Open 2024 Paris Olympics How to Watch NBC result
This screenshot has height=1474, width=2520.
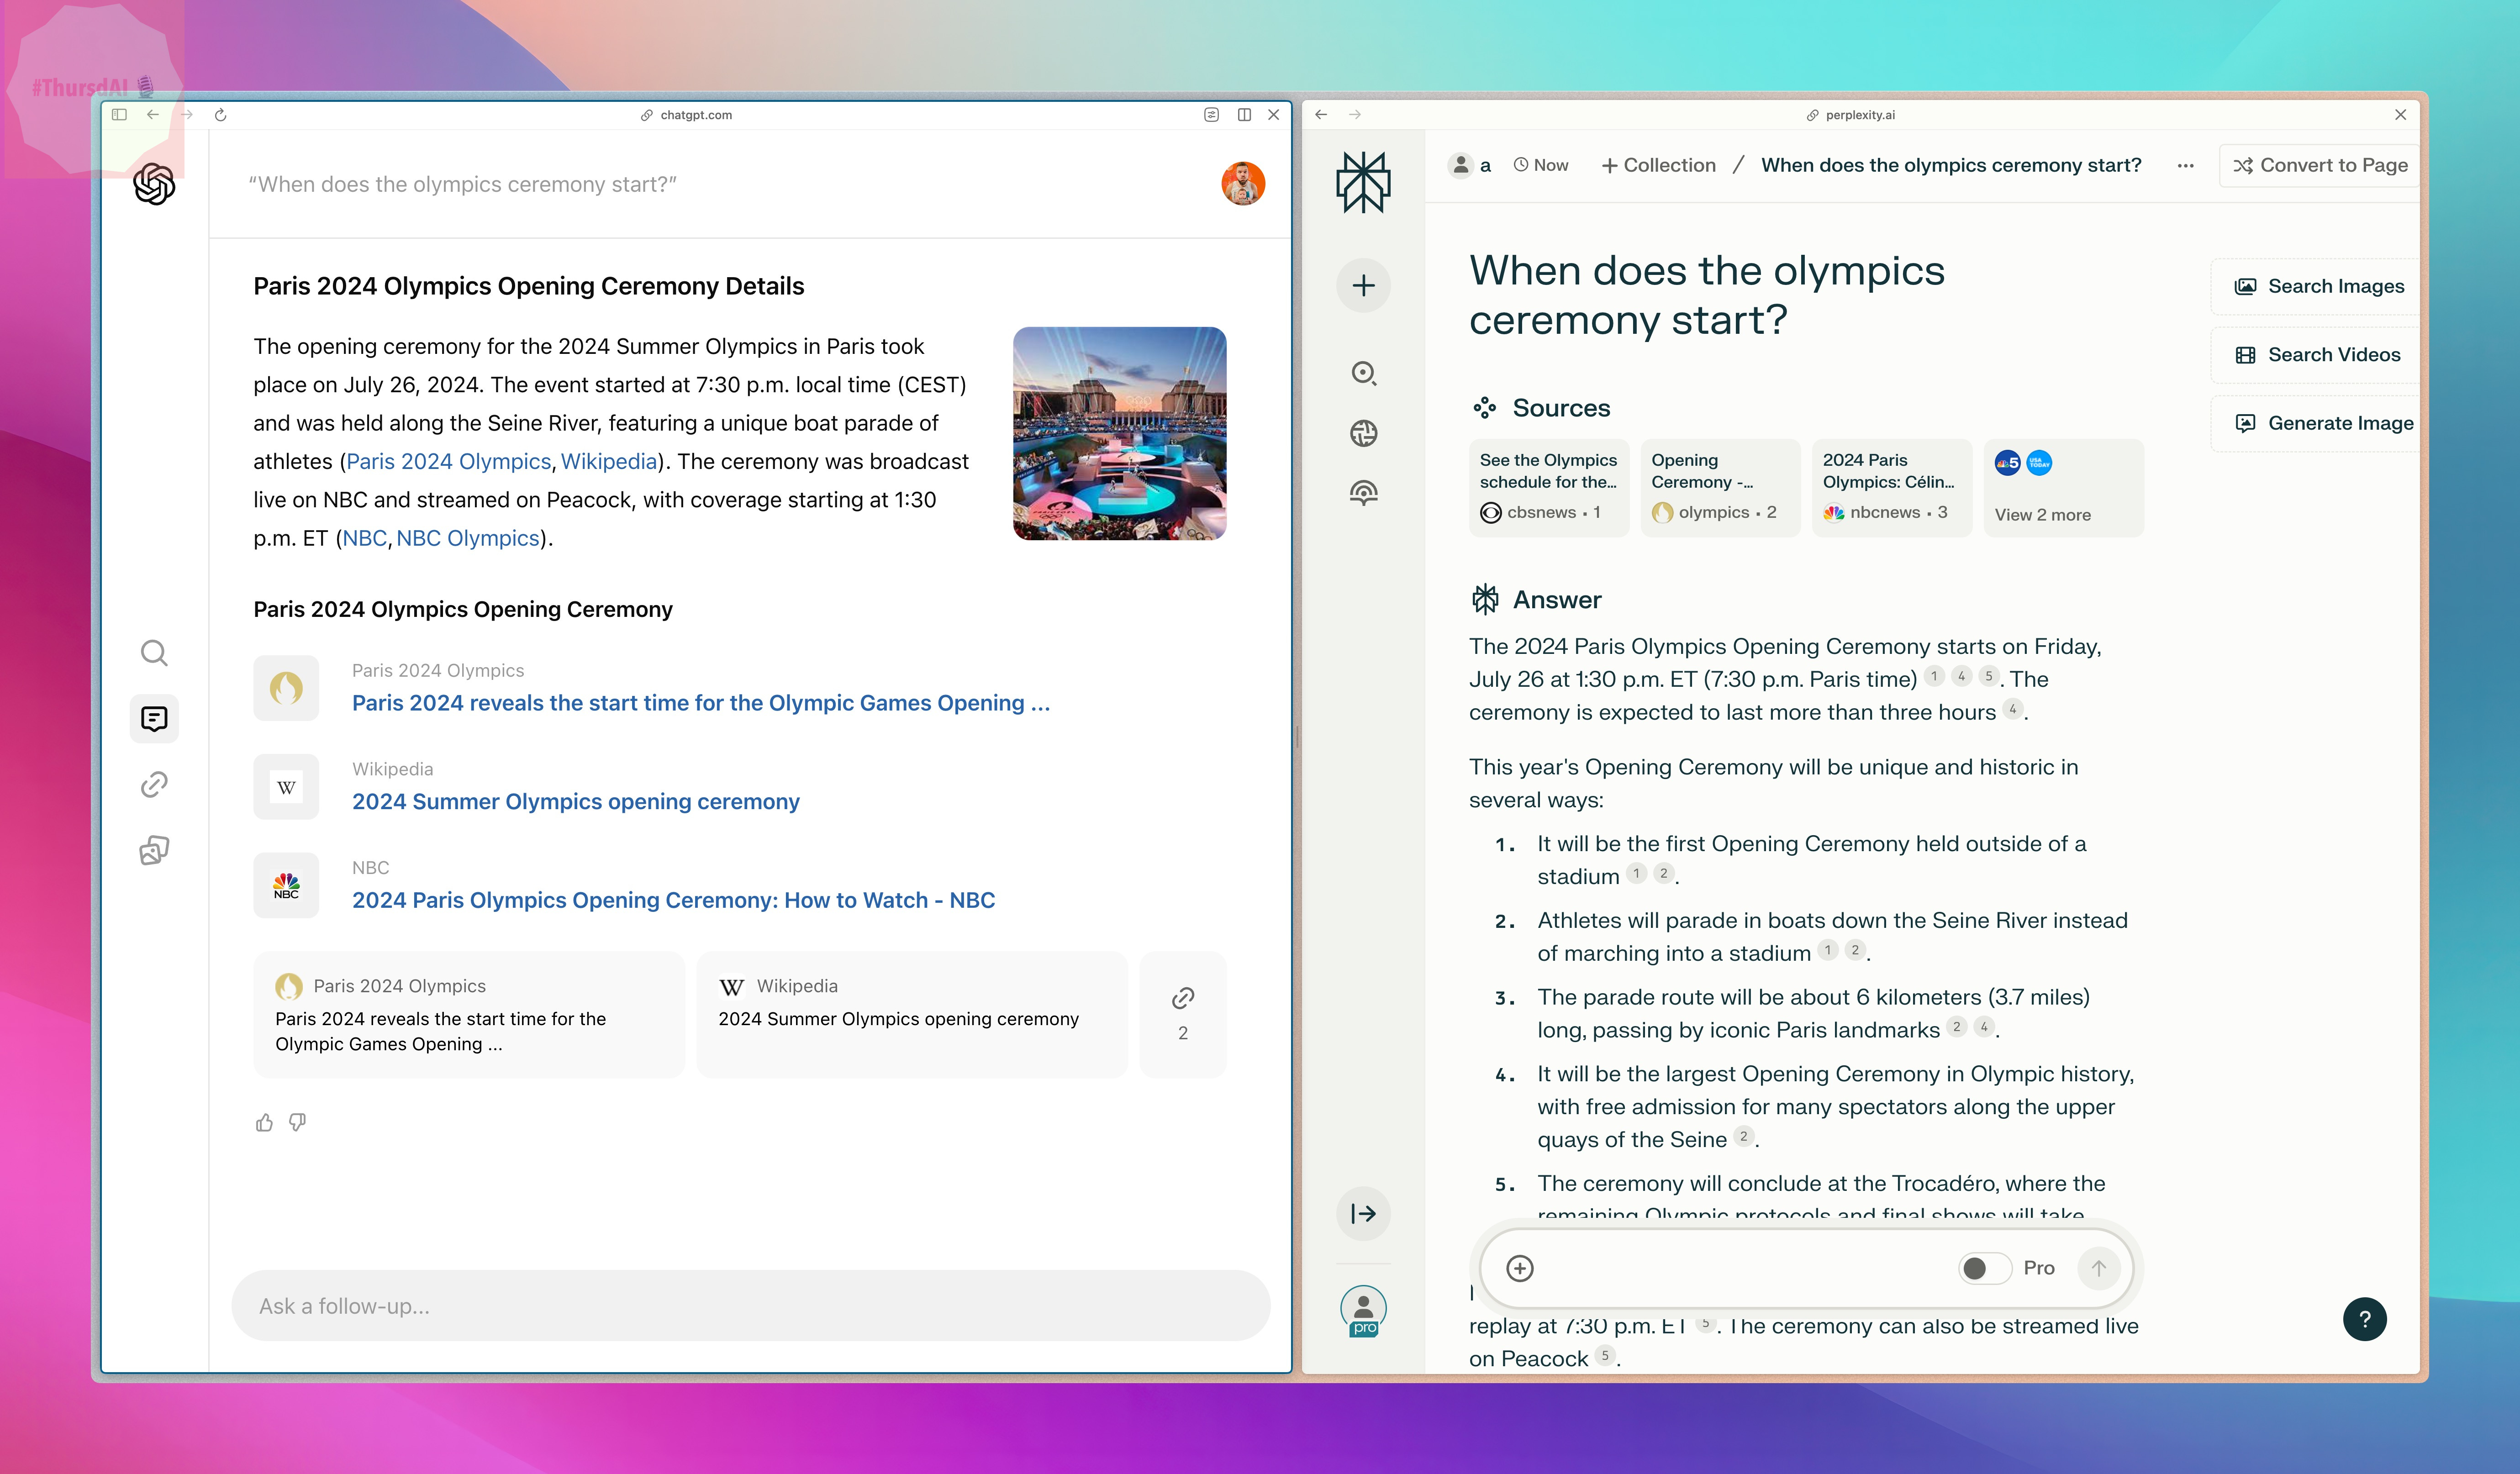(x=673, y=900)
